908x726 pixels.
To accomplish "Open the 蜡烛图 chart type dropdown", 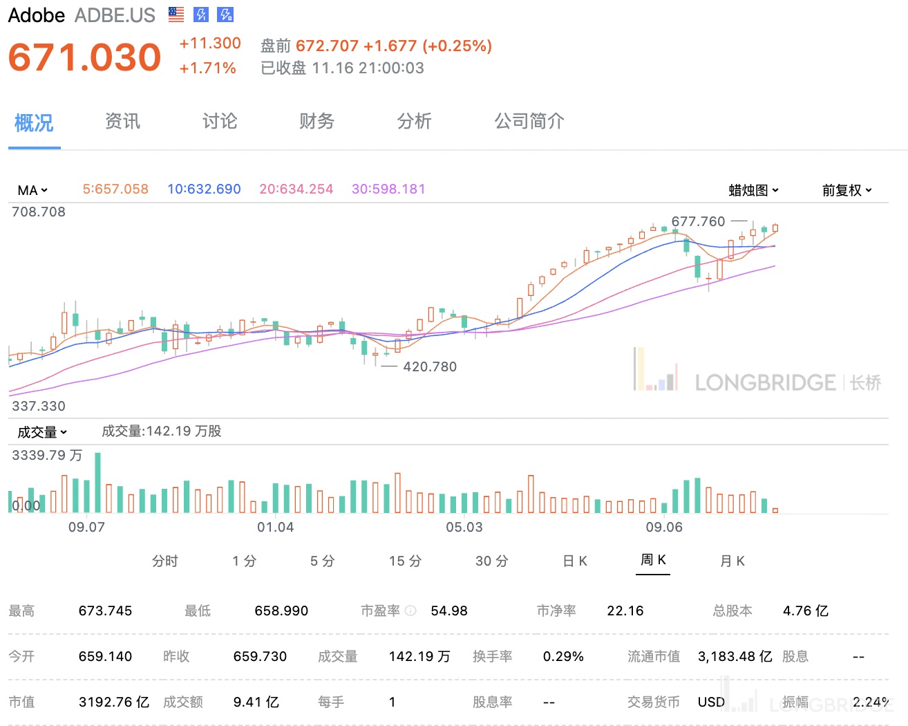I will click(754, 190).
